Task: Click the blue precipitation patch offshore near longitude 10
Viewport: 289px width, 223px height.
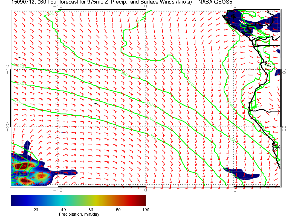Action: coord(241,174)
